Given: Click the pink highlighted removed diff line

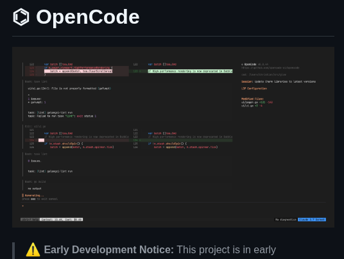Looking at the screenshot, I should click(78, 71).
